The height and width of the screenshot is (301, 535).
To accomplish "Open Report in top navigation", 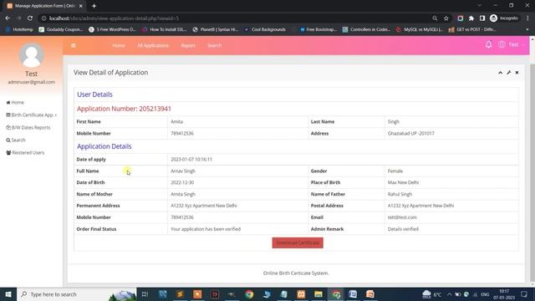I will 188,45.
